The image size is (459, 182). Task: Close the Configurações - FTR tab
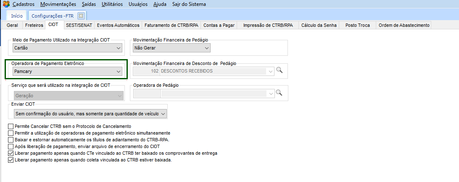pyautogui.click(x=81, y=16)
